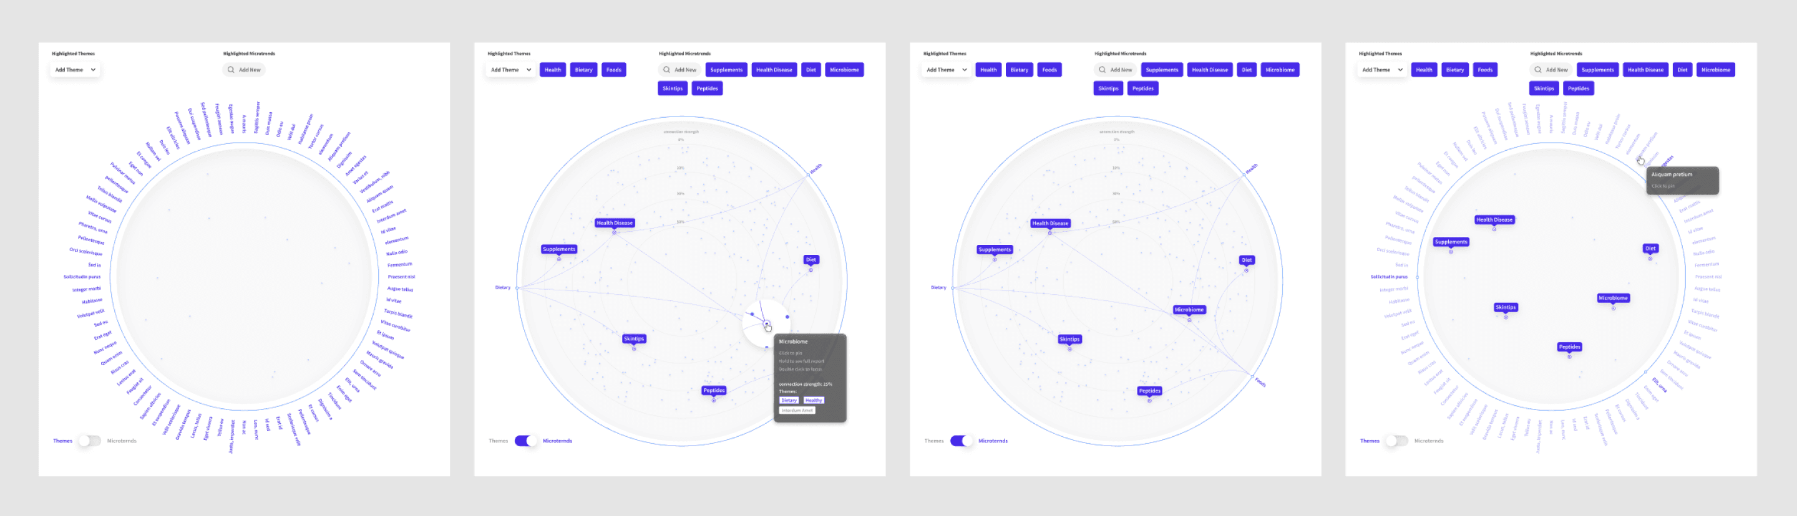Open the Add Theme dropdown in the chip-less first panel
The height and width of the screenshot is (516, 1797).
point(75,70)
